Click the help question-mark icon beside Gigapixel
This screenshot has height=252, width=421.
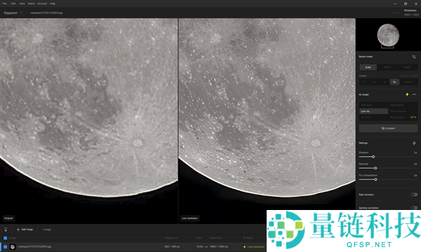(21, 13)
